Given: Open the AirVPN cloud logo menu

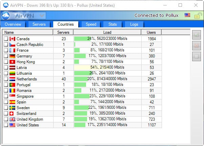Looking at the screenshot, I should (x=6, y=16).
